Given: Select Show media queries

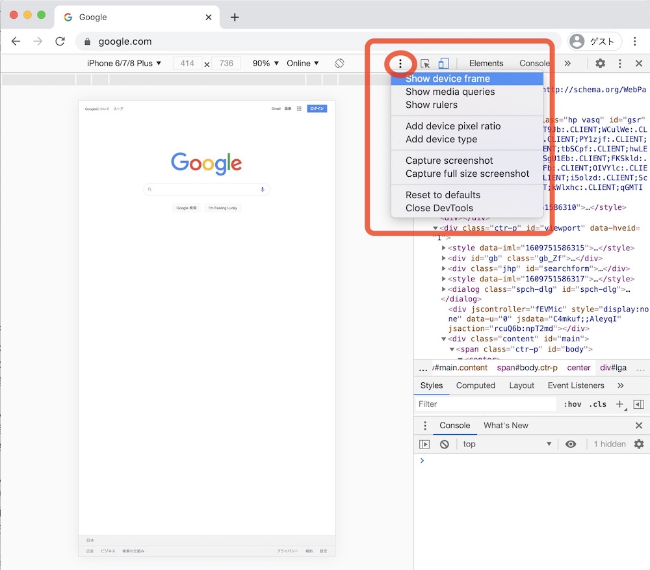Looking at the screenshot, I should 467,92.
